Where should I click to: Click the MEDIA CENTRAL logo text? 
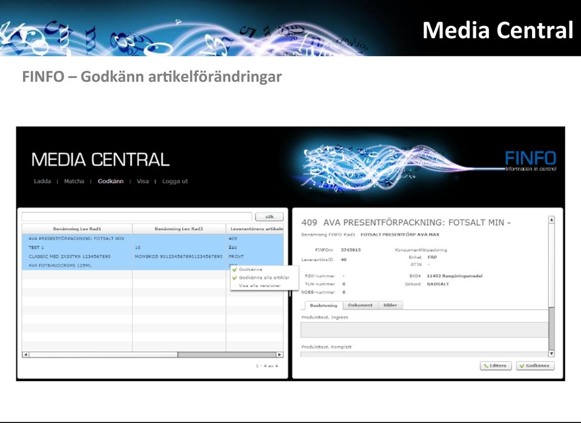pyautogui.click(x=100, y=160)
